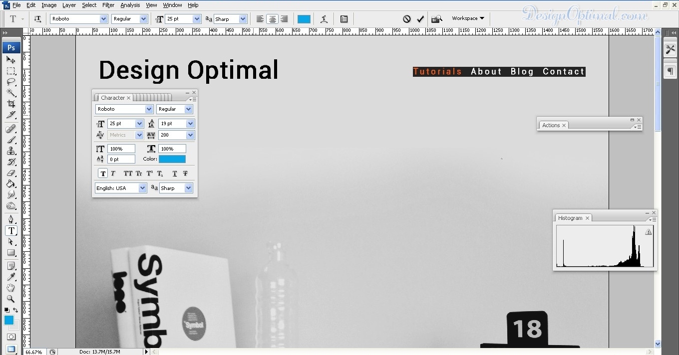Screen dimensions: 679x355
Task: Select the Clone Stamp tool
Action: (11, 151)
